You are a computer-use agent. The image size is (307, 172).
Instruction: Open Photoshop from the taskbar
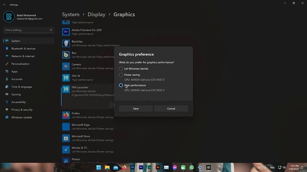pyautogui.click(x=132, y=168)
